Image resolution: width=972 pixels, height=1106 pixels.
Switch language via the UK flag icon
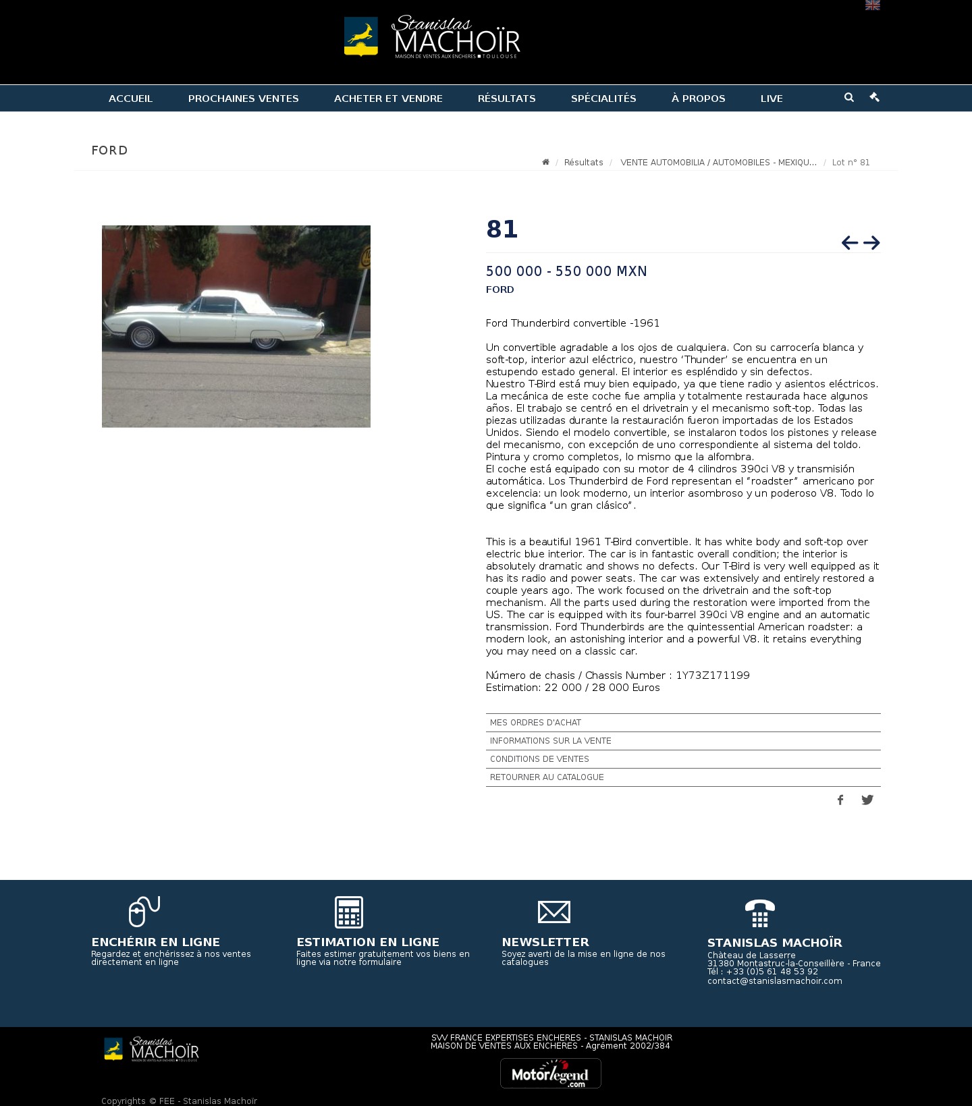pos(873,5)
